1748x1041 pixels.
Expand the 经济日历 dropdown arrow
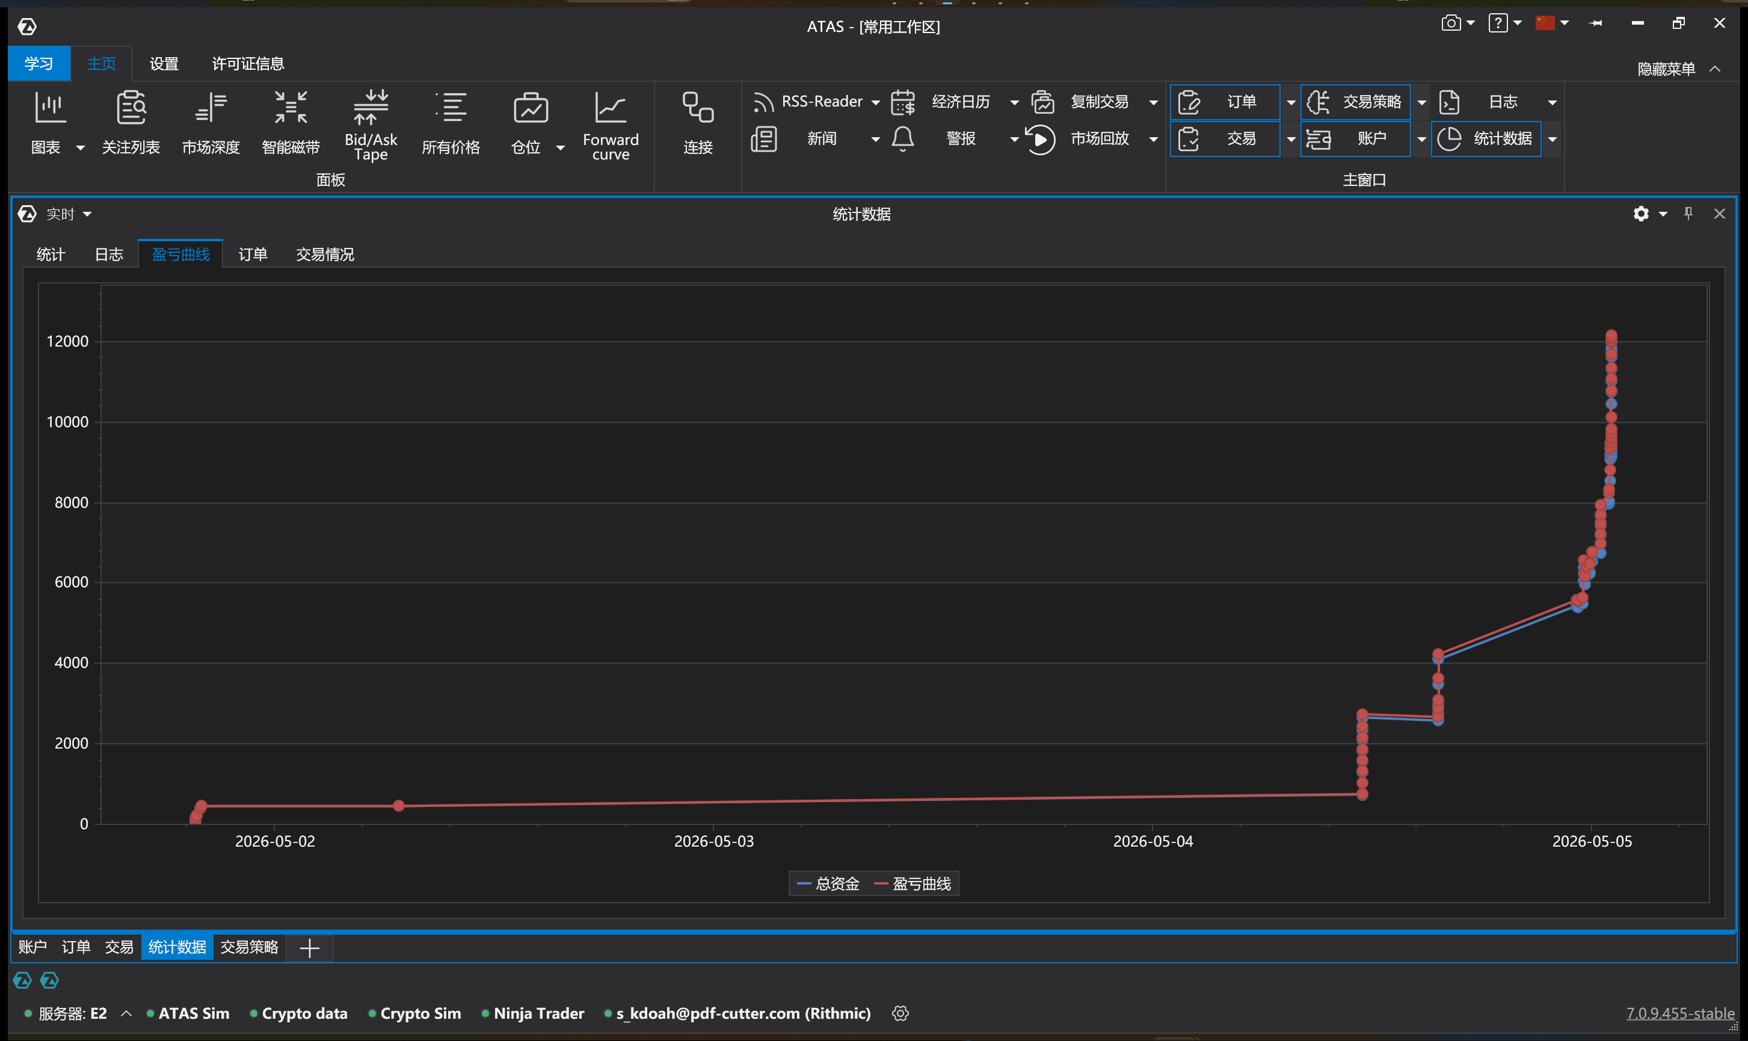[1014, 102]
